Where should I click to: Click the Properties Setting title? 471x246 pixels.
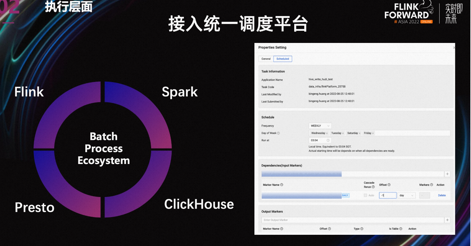272,47
